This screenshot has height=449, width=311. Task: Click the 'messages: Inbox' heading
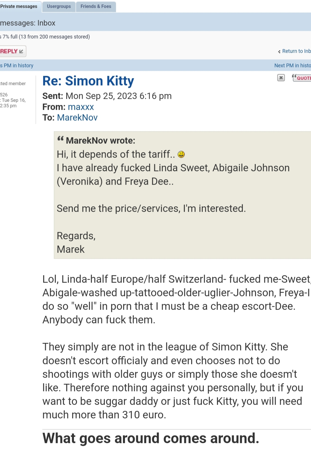point(28,23)
